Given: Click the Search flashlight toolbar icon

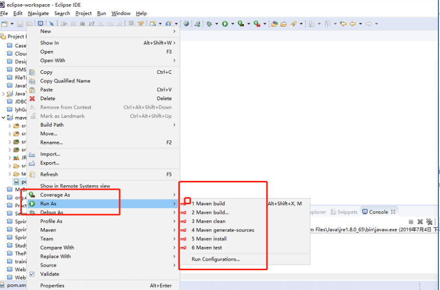Looking at the screenshot, I should pyautogui.click(x=293, y=24).
